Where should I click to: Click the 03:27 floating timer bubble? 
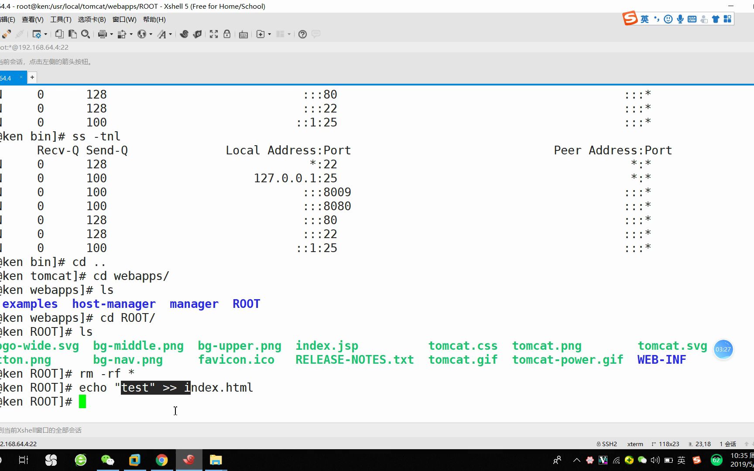(x=723, y=349)
